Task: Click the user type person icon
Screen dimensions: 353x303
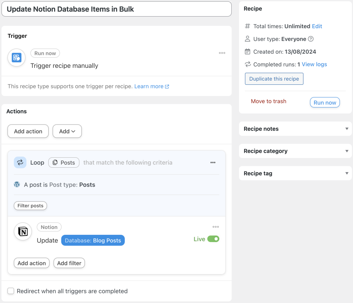Action: [247, 39]
